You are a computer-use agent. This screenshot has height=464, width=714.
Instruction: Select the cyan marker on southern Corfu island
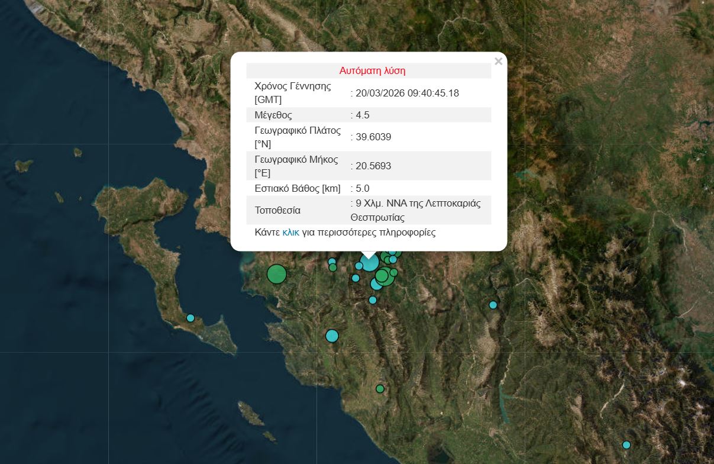pyautogui.click(x=190, y=318)
